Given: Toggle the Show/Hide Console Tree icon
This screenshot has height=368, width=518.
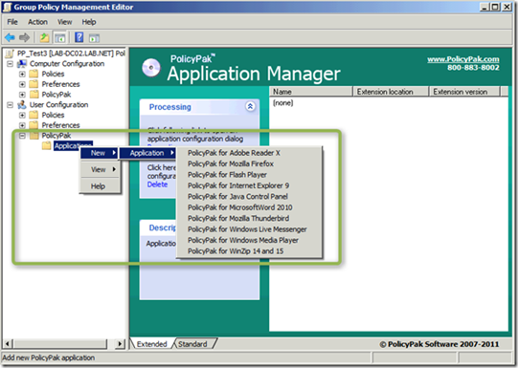Looking at the screenshot, I should pos(60,37).
